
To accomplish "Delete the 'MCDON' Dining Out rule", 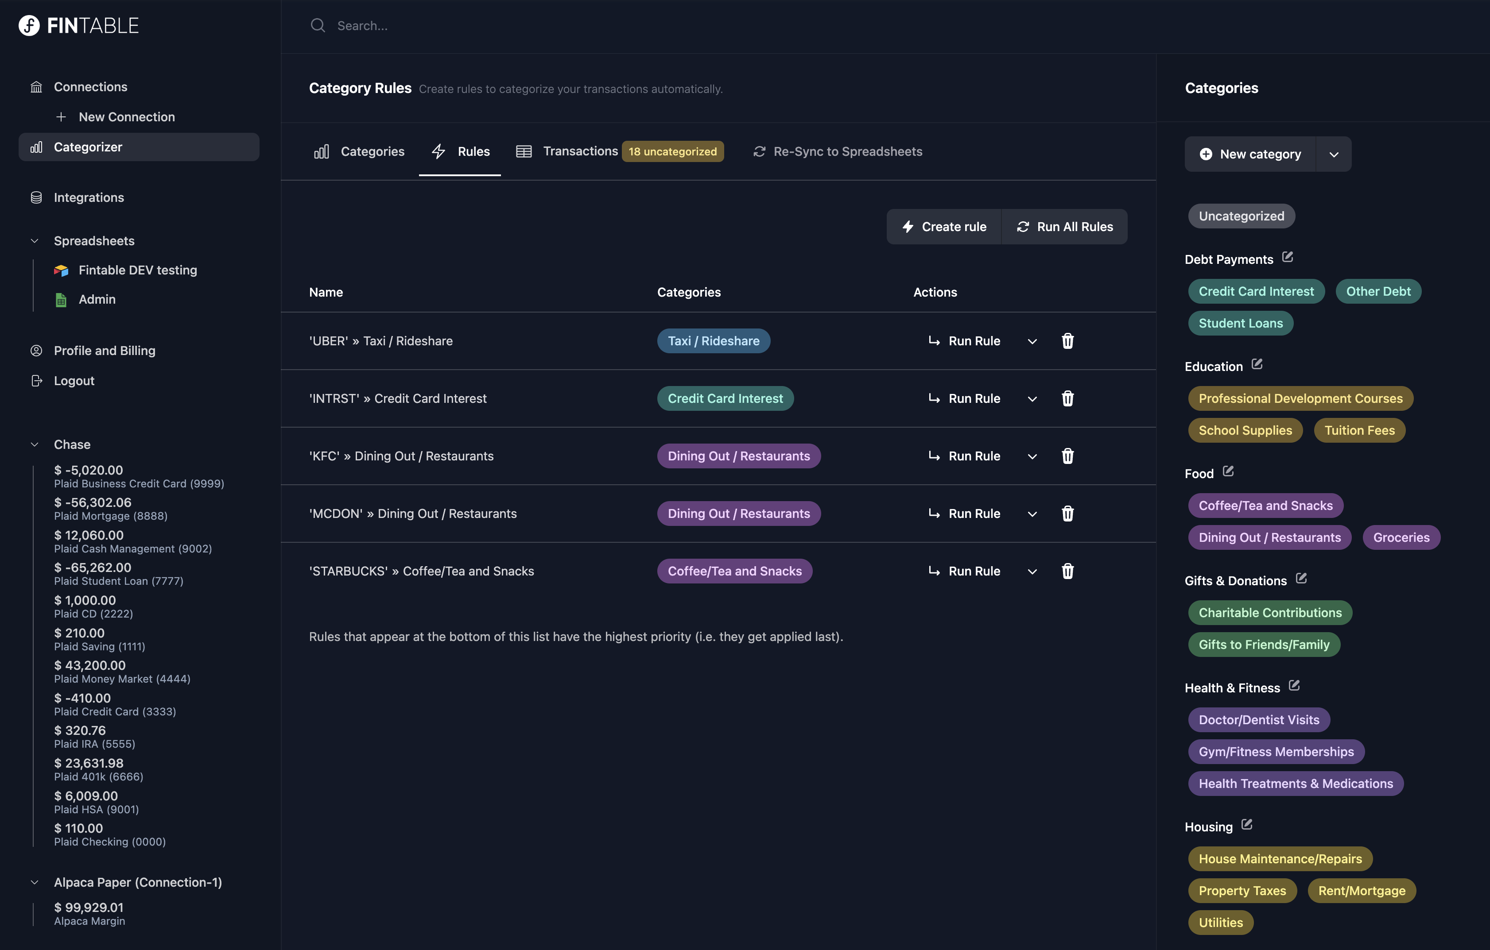I will coord(1067,514).
